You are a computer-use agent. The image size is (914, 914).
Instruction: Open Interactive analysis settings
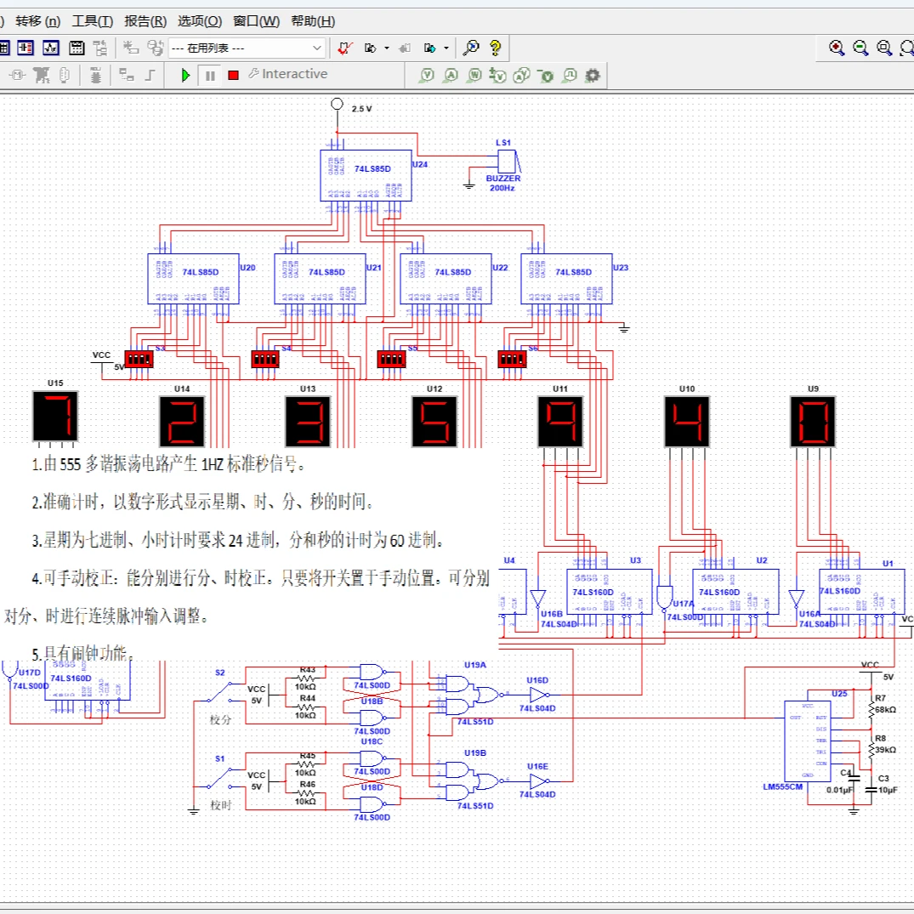288,74
